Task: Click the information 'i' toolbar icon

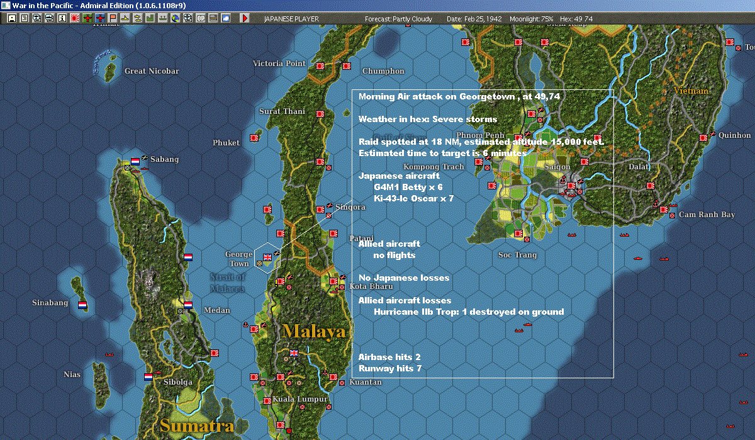Action: [62, 18]
